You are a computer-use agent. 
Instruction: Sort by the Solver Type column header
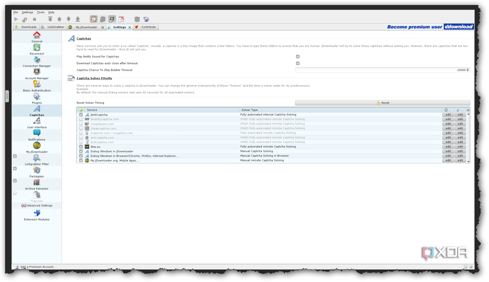pyautogui.click(x=340, y=110)
